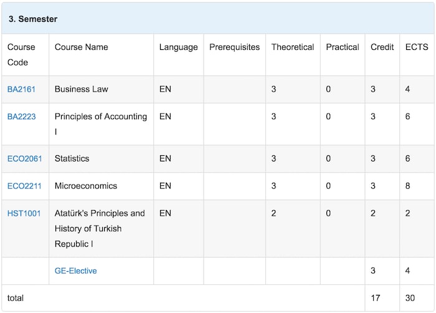This screenshot has width=436, height=313.
Task: Click the ECO2061 Statistics course code
Action: (24, 159)
